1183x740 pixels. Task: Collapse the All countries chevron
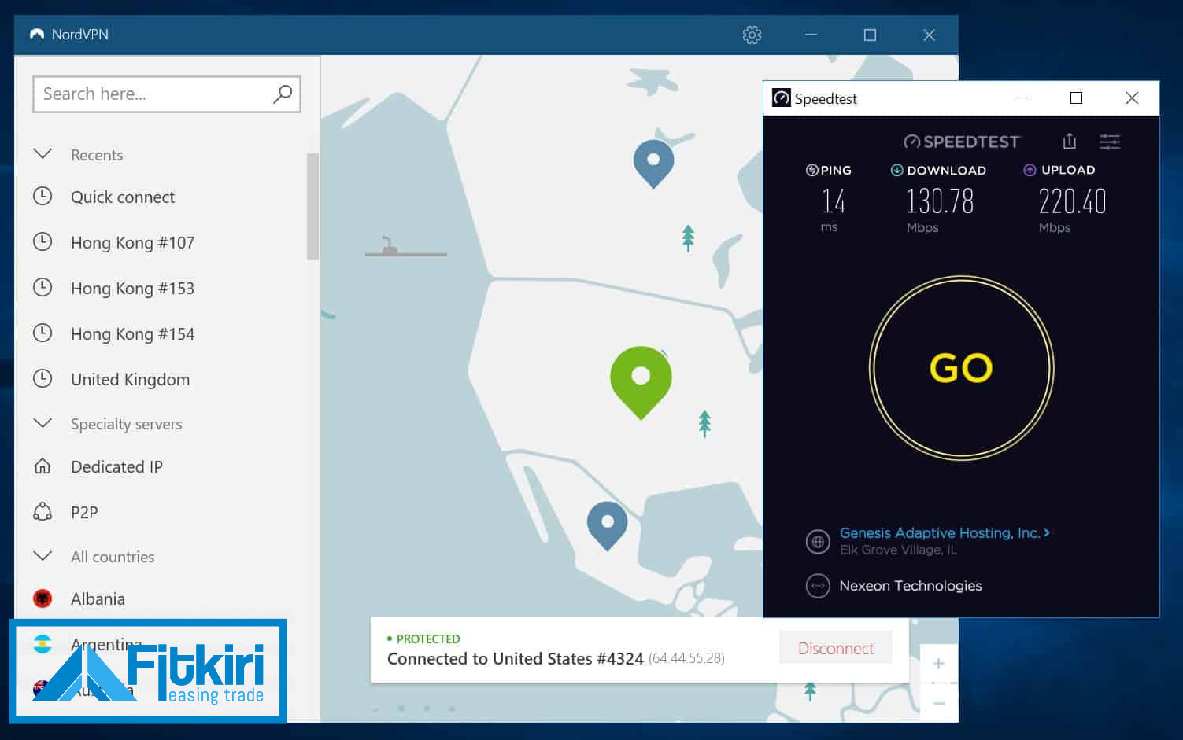click(x=43, y=556)
